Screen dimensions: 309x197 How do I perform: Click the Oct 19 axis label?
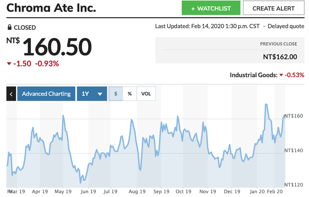coord(183,192)
